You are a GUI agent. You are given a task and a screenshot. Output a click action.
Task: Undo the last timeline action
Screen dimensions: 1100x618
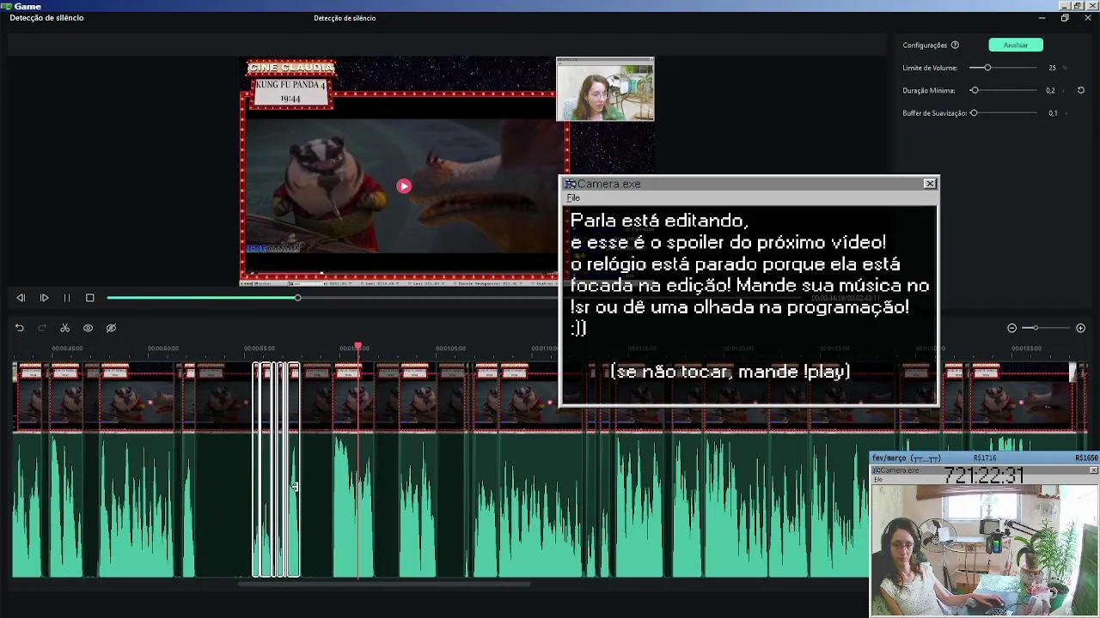(19, 328)
